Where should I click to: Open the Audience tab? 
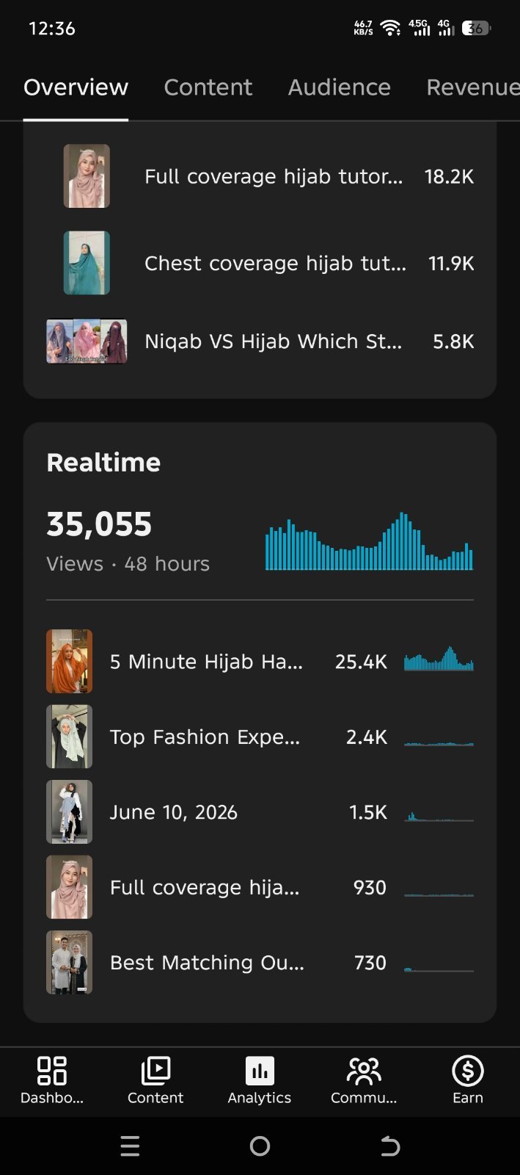pyautogui.click(x=339, y=87)
